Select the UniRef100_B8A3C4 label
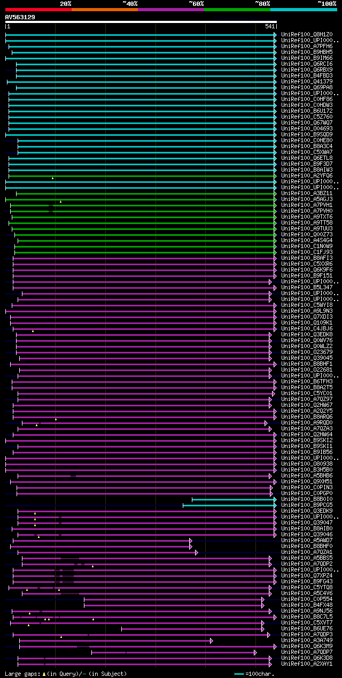 click(307, 147)
